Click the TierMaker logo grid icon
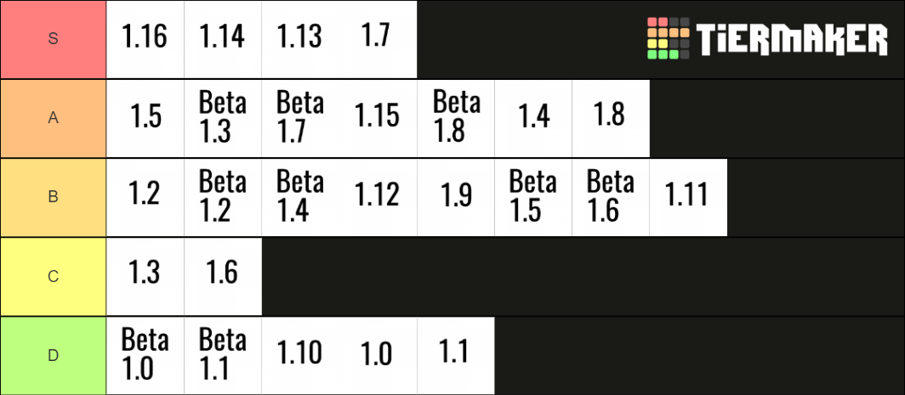This screenshot has width=905, height=395. 669,38
